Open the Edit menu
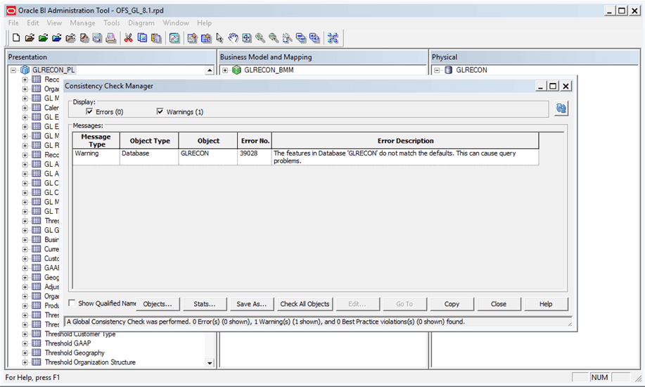The height and width of the screenshot is (387, 645). coord(33,23)
